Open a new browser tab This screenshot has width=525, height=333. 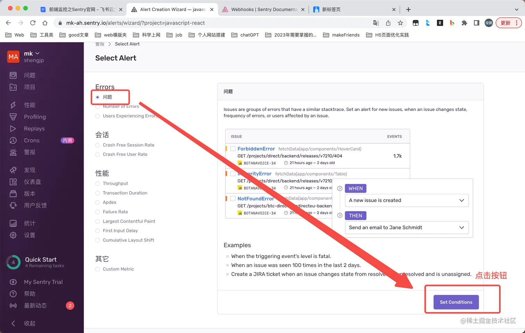[408, 9]
